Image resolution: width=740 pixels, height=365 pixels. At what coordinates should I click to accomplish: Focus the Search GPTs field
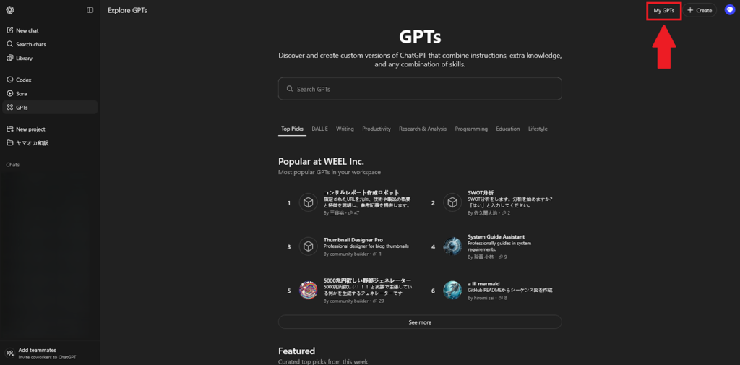(420, 89)
